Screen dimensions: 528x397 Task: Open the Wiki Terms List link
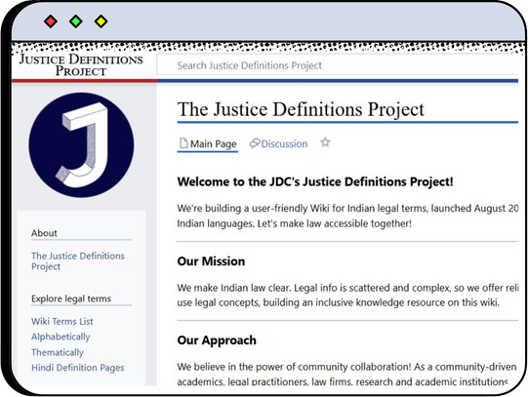(62, 321)
